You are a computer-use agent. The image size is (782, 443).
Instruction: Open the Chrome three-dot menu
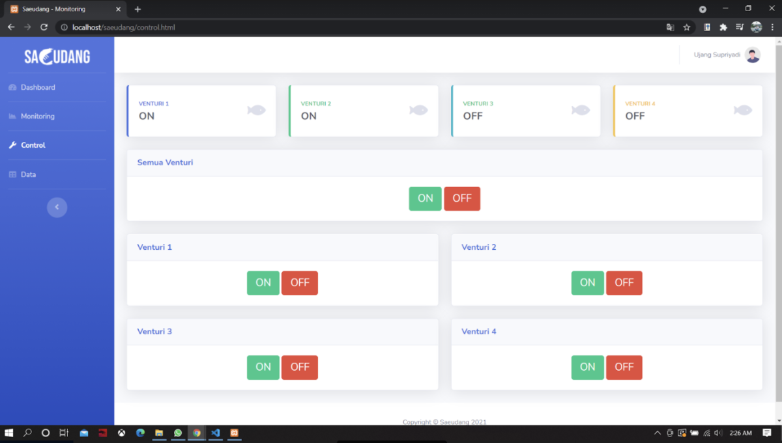(x=772, y=27)
